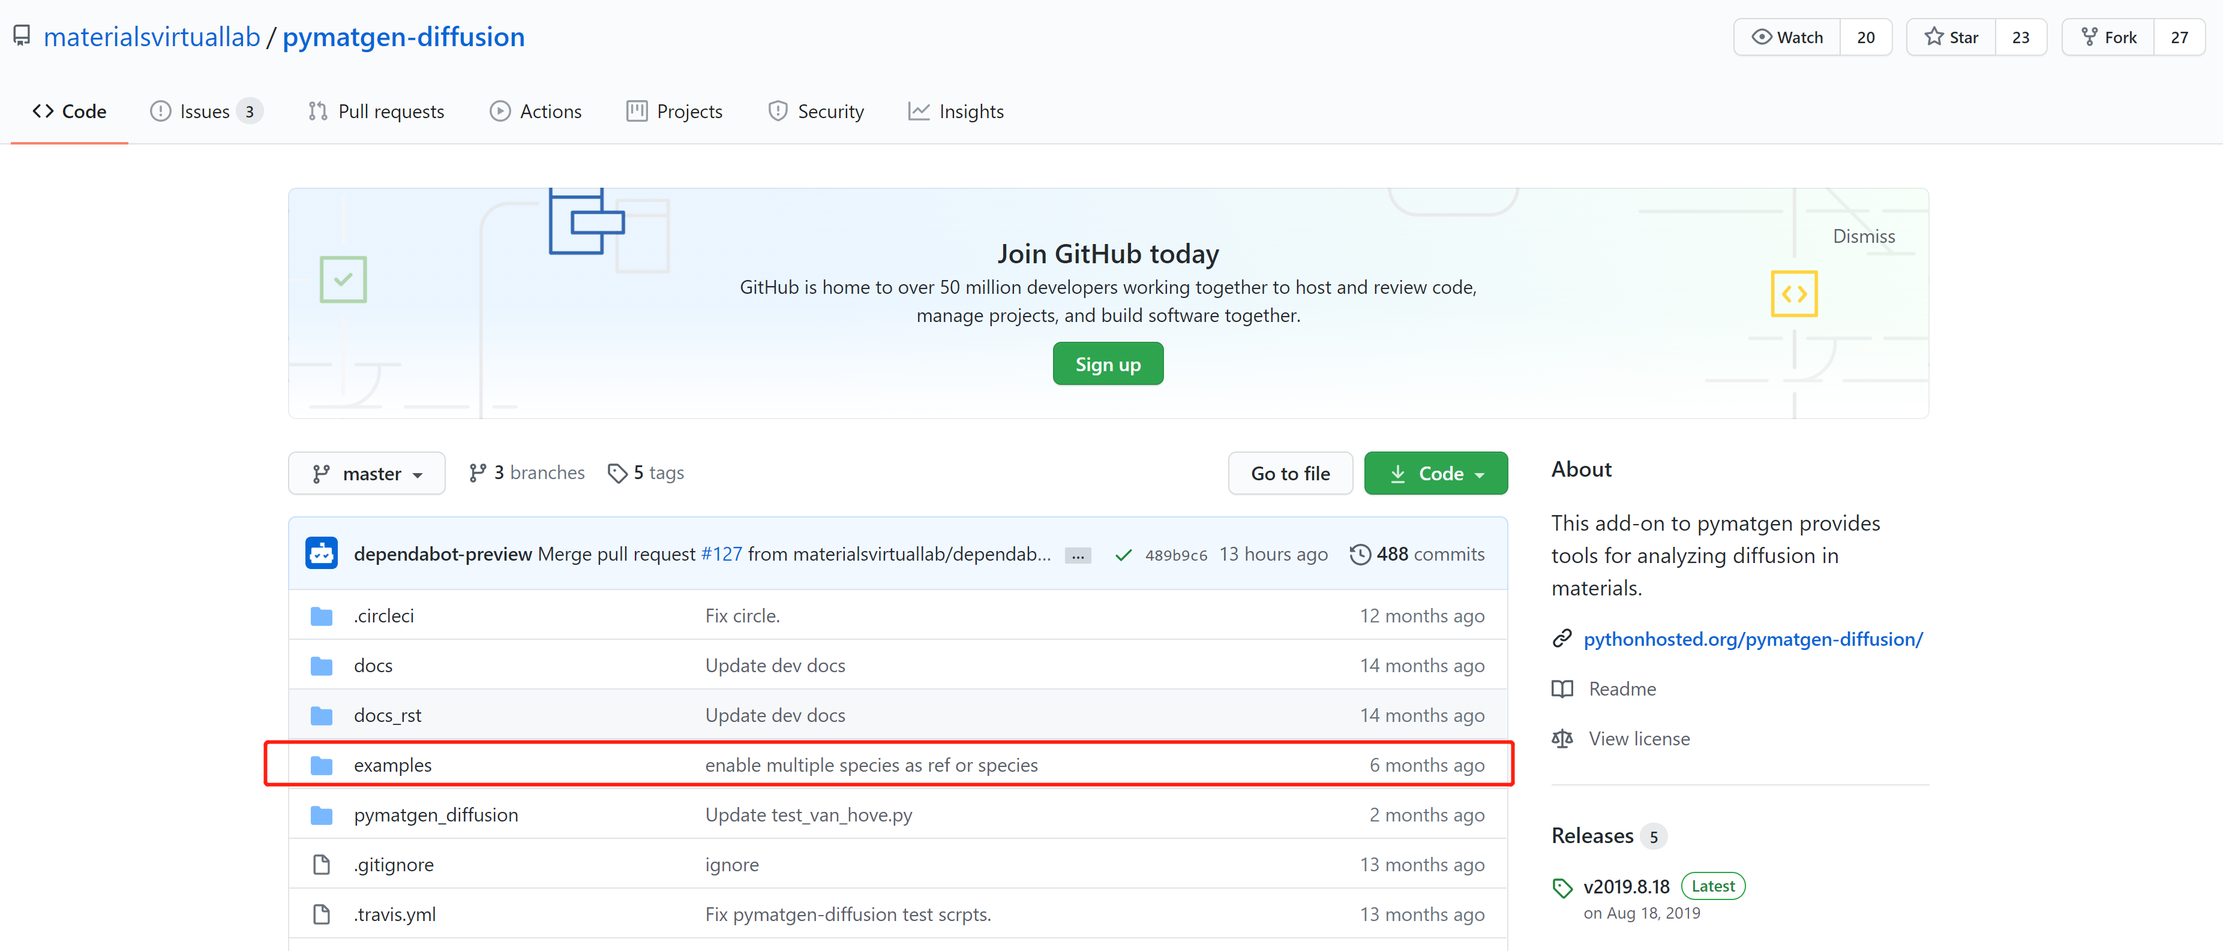Click the tags icon showing 5 tags
The width and height of the screenshot is (2223, 951).
[x=617, y=473]
